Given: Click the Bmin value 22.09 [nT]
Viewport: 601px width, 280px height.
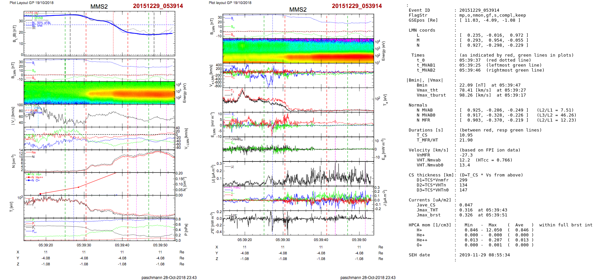Looking at the screenshot, I should 472,85.
